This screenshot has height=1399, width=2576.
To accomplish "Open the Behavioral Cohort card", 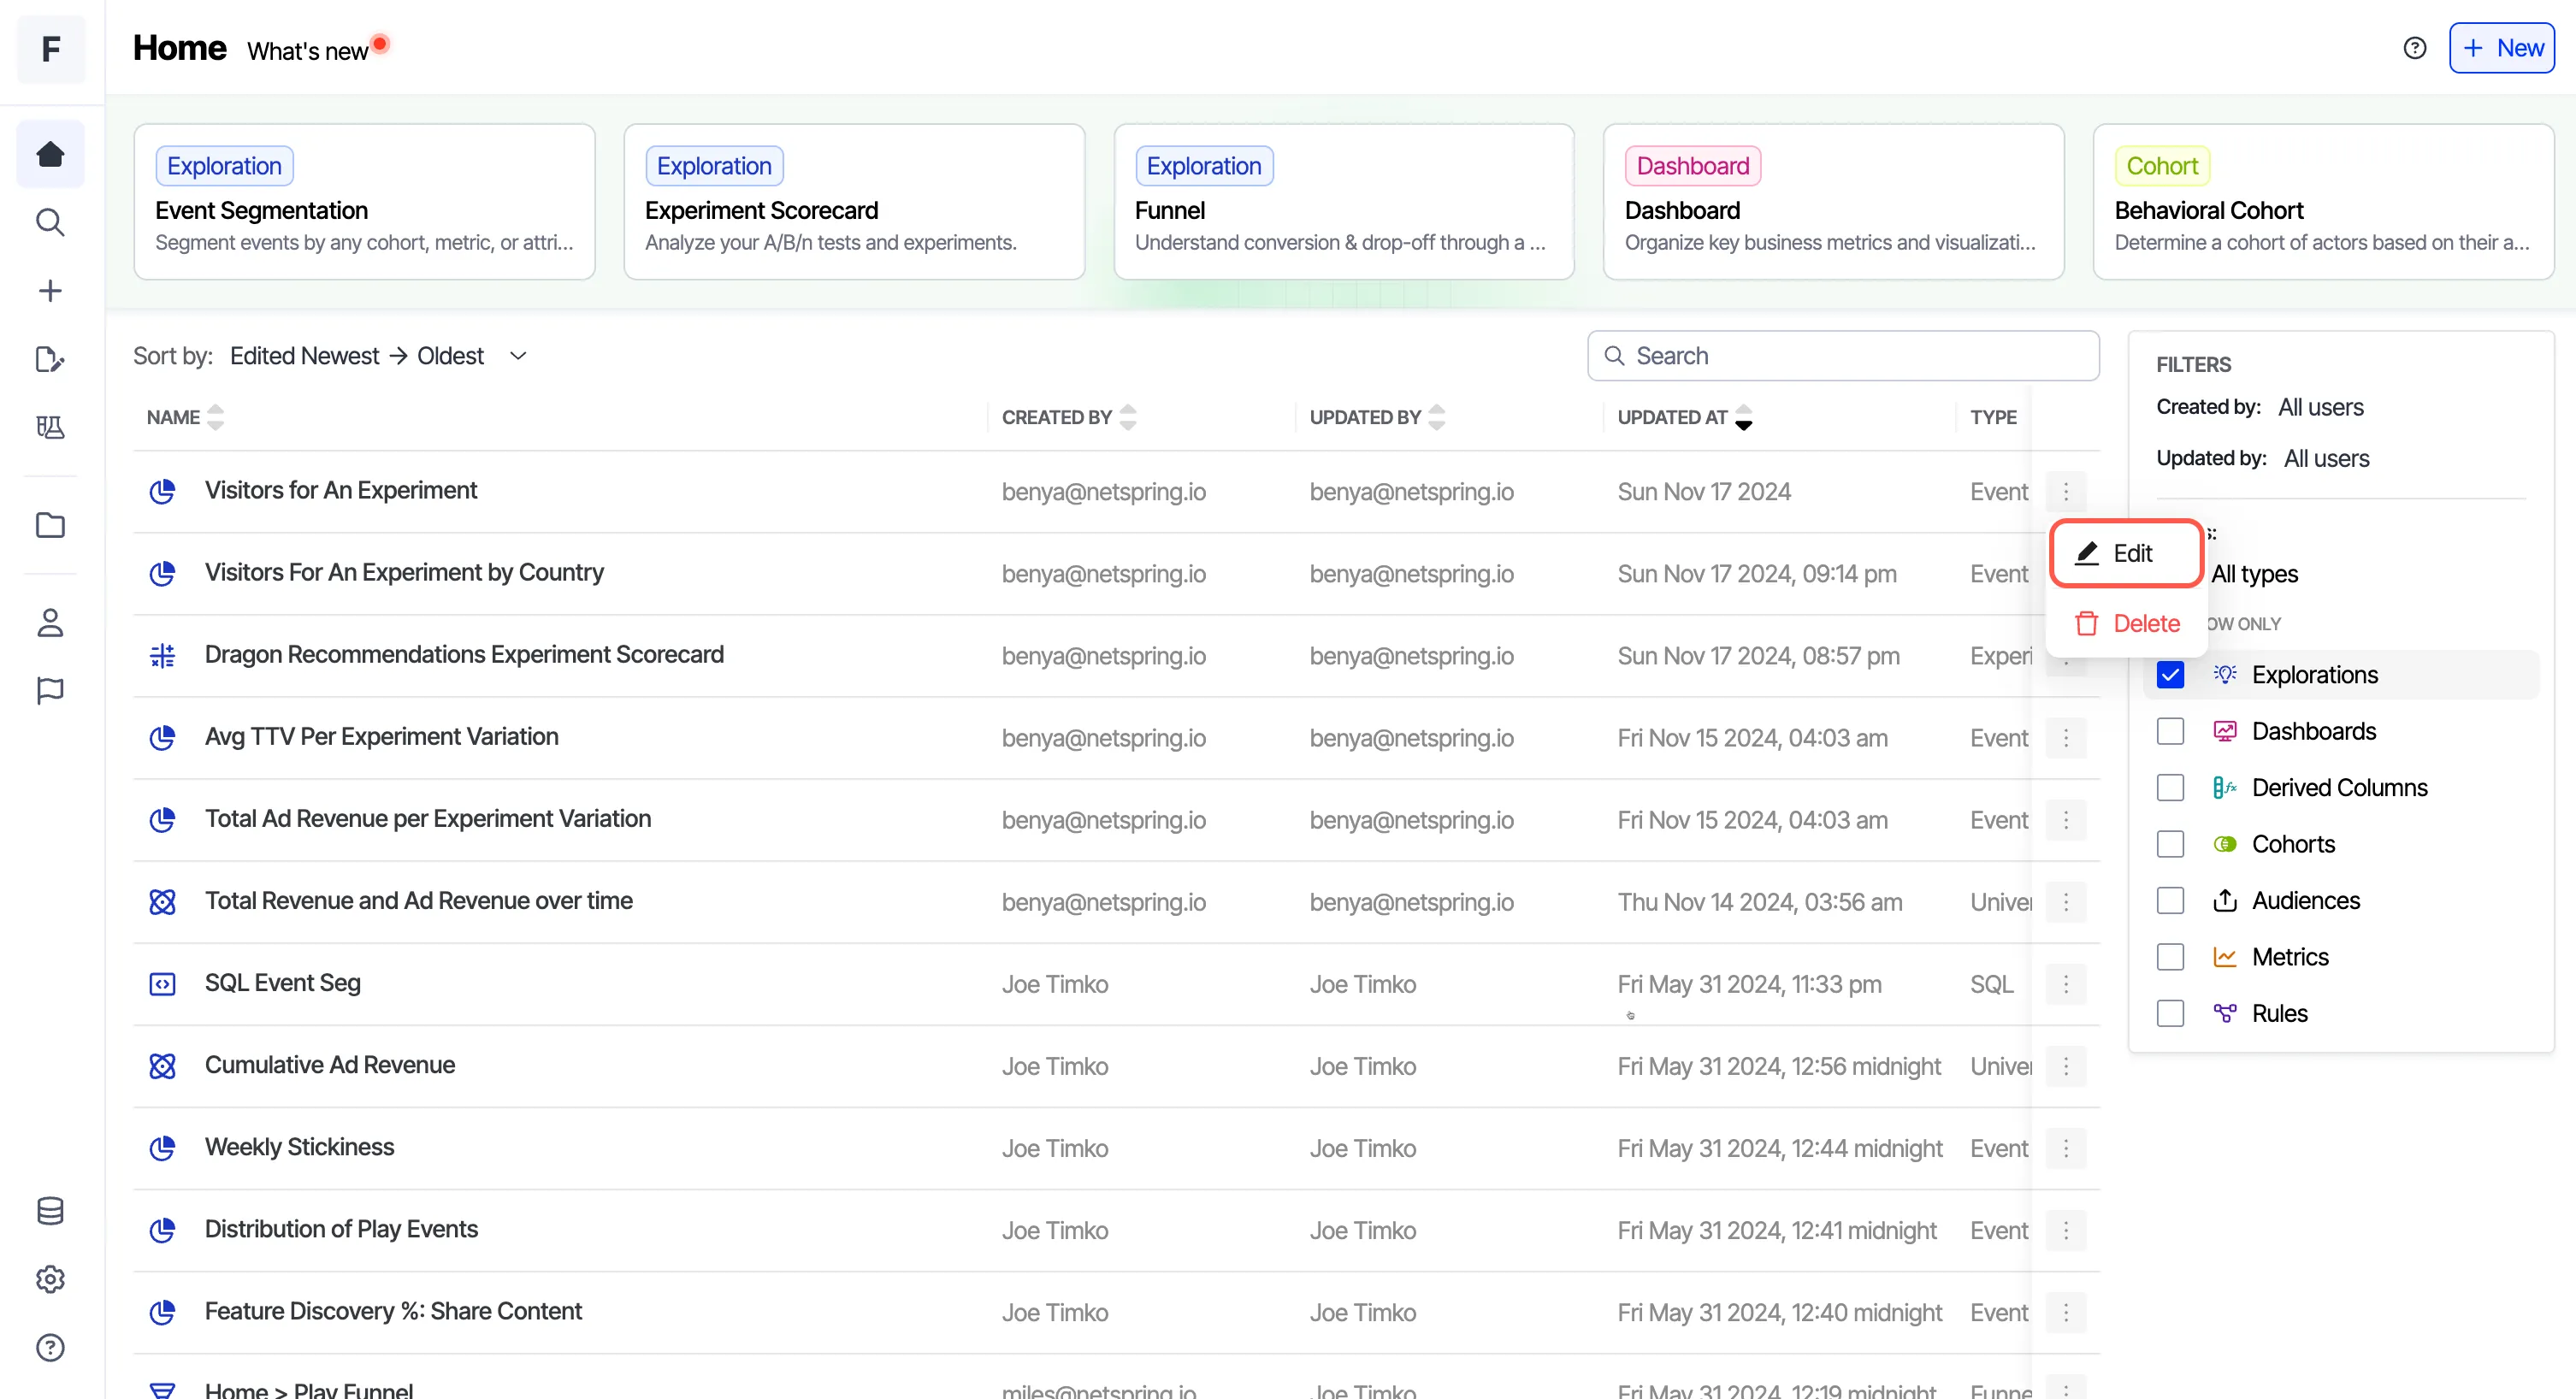I will pyautogui.click(x=2323, y=202).
